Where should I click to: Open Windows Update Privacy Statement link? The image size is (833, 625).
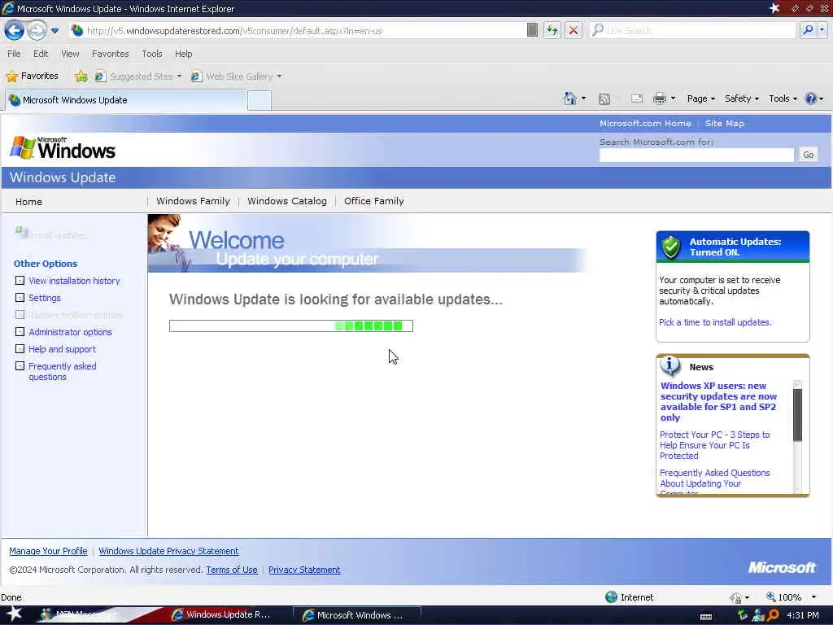point(168,551)
